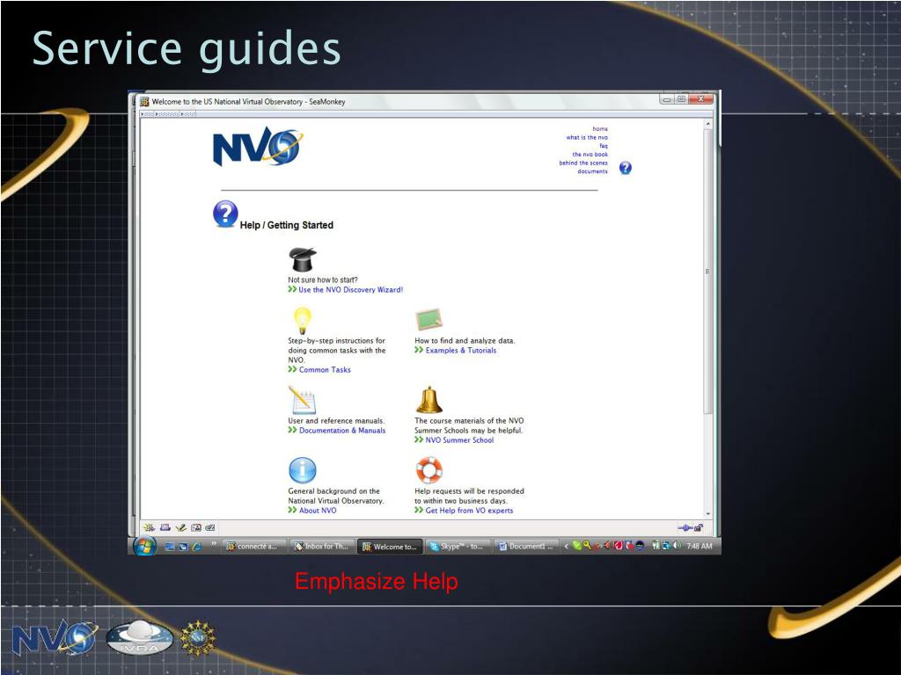Click the 'Help / Getting Started' heading
901x675 pixels.
pyautogui.click(x=286, y=225)
